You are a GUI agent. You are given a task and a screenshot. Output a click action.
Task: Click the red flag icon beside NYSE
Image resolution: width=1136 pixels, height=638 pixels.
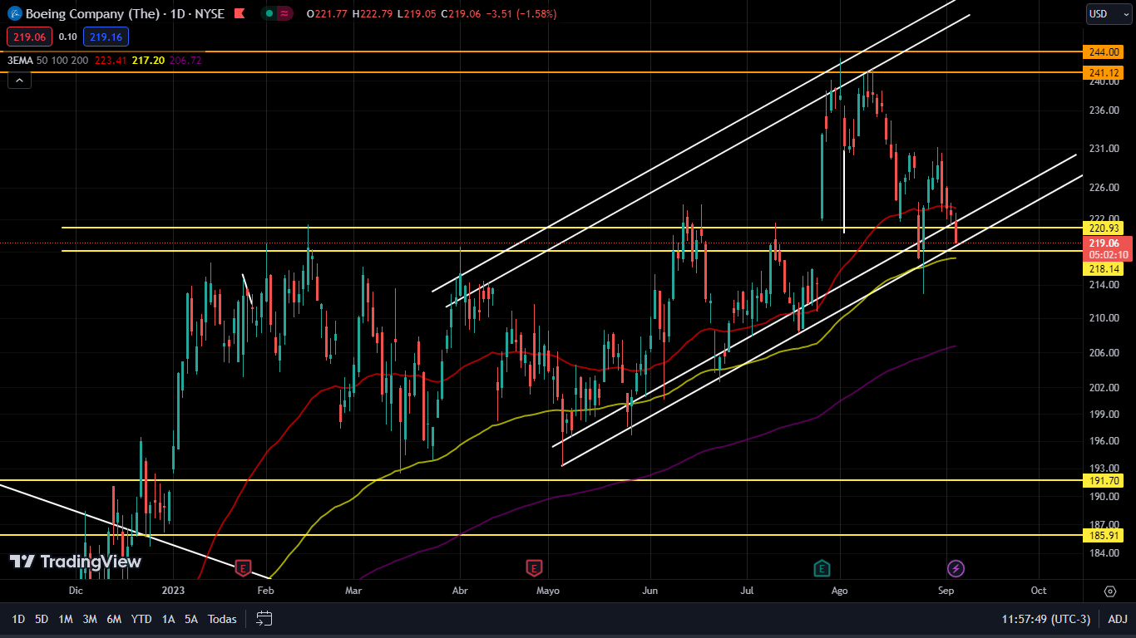tap(240, 13)
